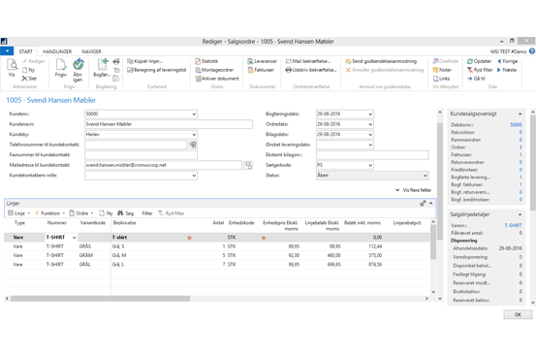Reopen the order with Åbn igen

click(78, 70)
